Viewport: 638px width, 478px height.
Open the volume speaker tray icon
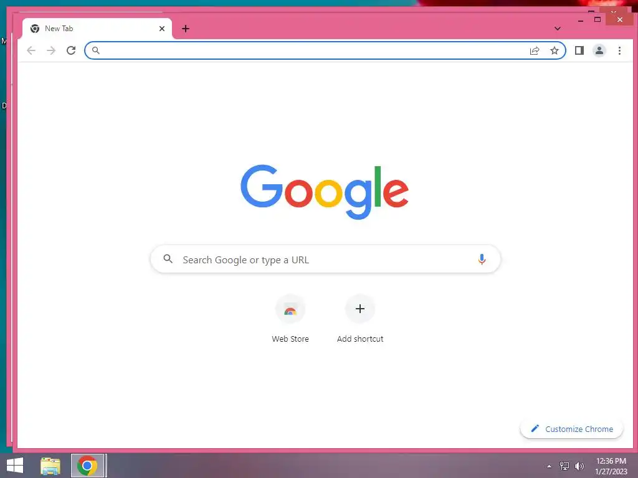(x=579, y=466)
